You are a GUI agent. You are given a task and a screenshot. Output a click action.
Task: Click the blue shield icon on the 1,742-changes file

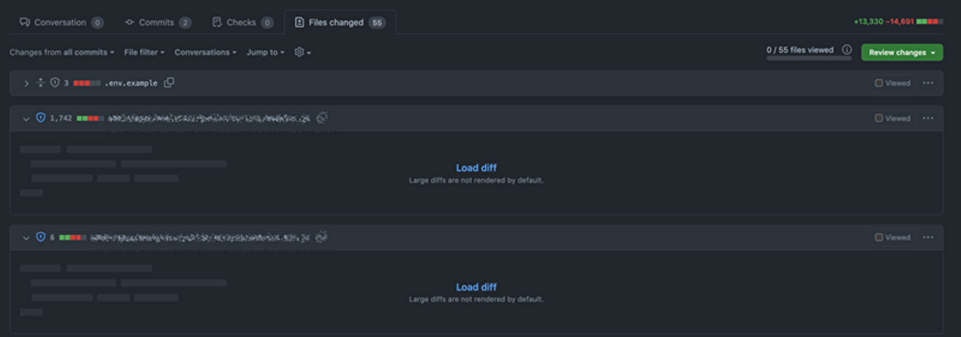coord(40,118)
